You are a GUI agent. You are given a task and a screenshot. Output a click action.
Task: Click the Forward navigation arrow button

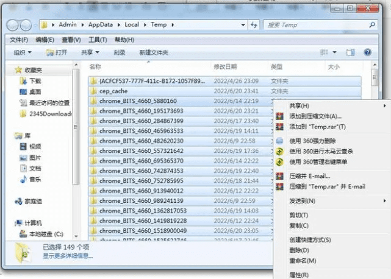[26, 25]
